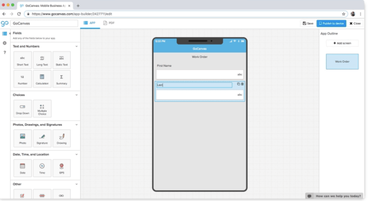Screen dimensions: 368x201
Task: Open the How can we help chat
Action: pos(335,196)
